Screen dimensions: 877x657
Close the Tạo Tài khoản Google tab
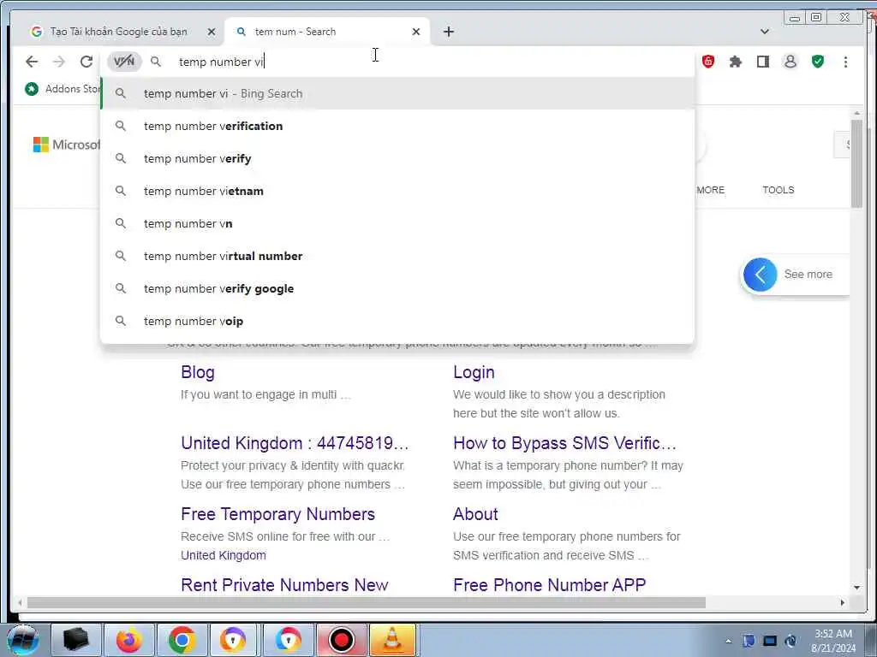click(x=212, y=32)
